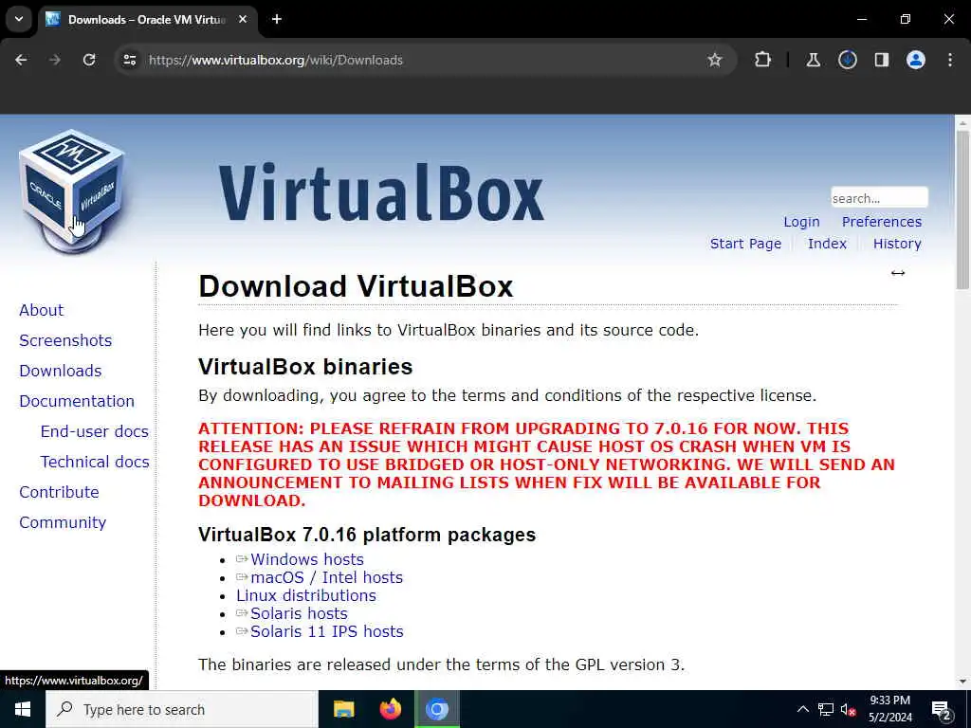Screen dimensions: 971x728
Task: Open File Explorer from the taskbar
Action: tap(343, 709)
